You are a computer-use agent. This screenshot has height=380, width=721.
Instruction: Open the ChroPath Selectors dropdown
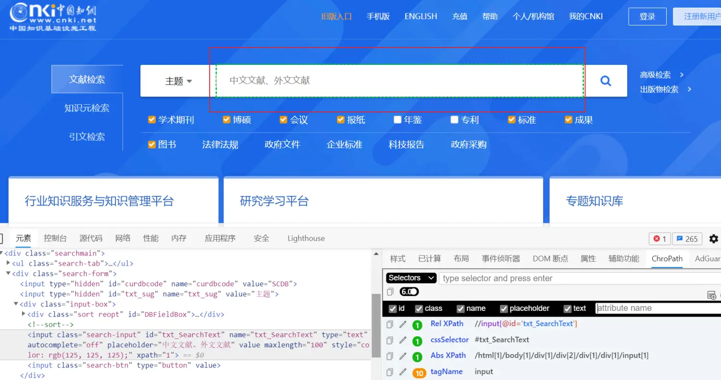pos(411,278)
